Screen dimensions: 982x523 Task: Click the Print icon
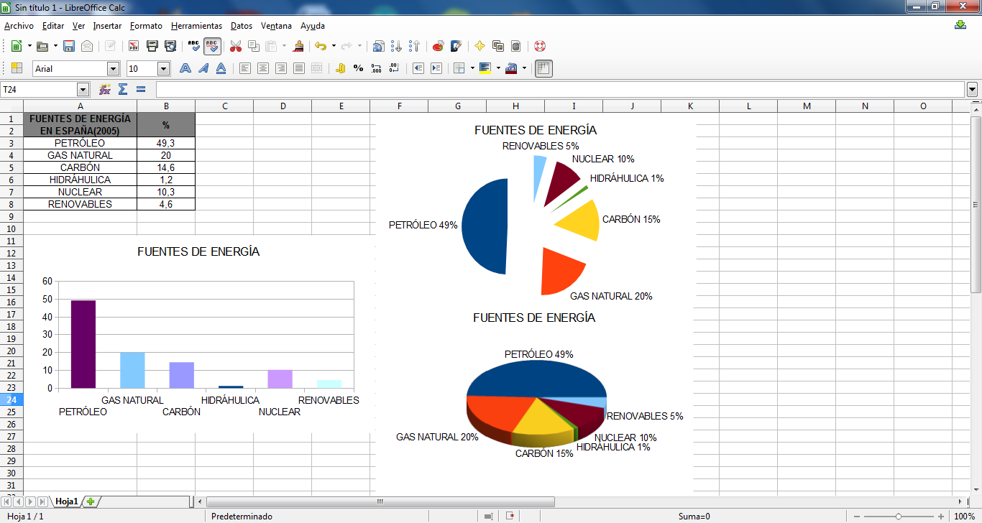(x=152, y=46)
